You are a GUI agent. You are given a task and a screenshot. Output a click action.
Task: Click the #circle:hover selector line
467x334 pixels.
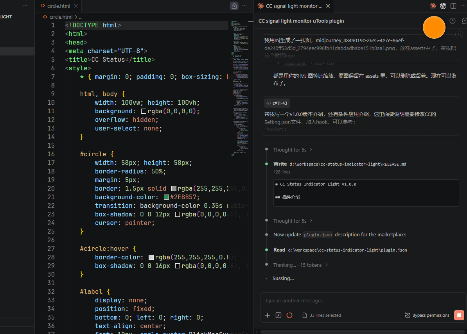[x=104, y=248]
